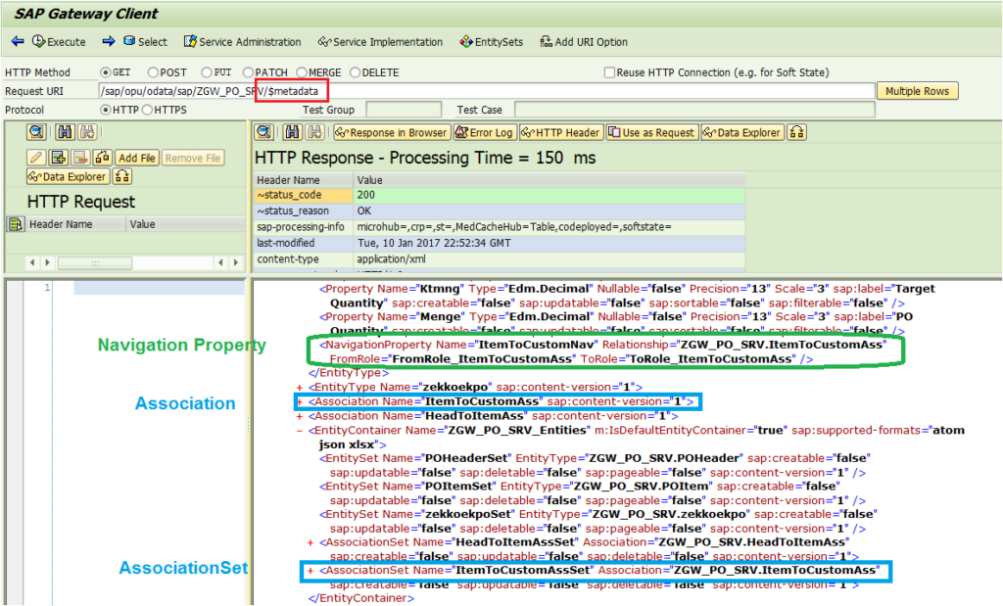Show the HTTP Header
Viewport: 1003px width, 606px height.
[560, 132]
